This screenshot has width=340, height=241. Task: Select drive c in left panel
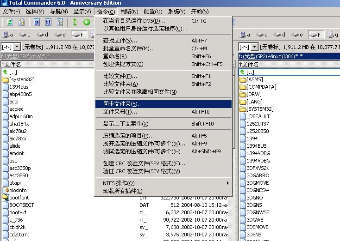pos(24,35)
